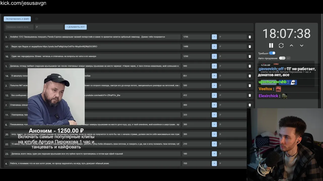The image size is (323, 181).
Task: Click the ₽ add-amount field of lot 16
Action: [x=232, y=56]
